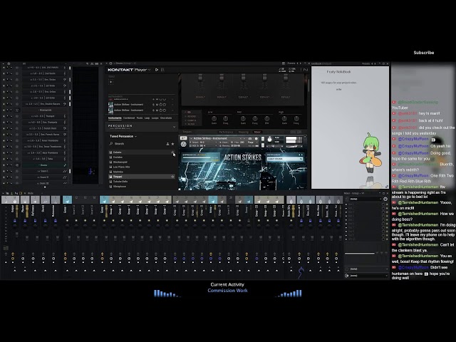Switch to the Leap browser tab
The width and height of the screenshot is (456, 342).
click(x=147, y=118)
